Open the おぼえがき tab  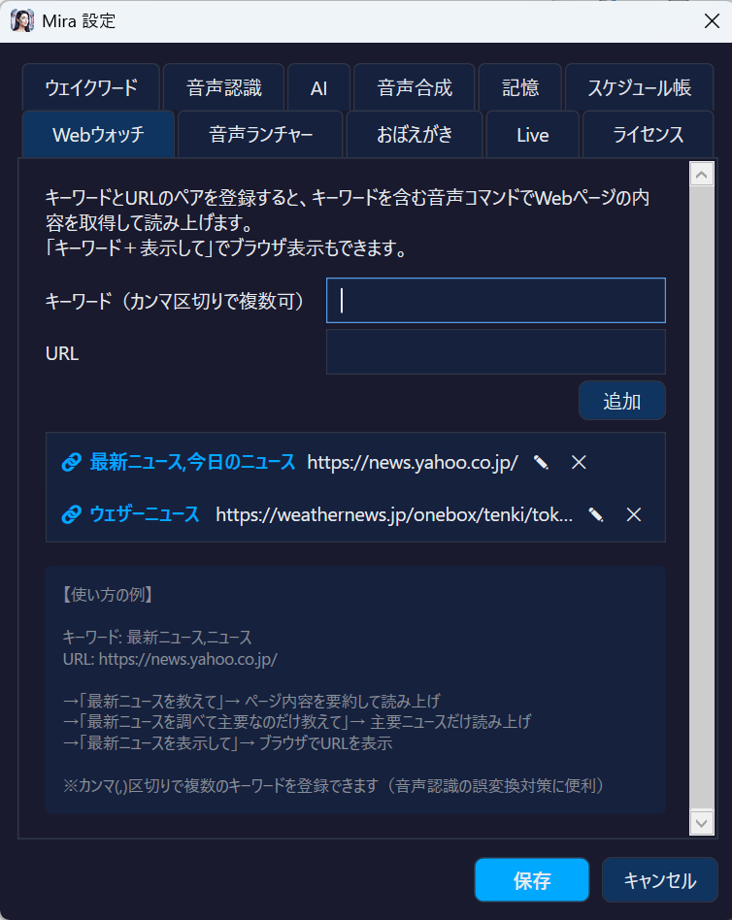click(x=415, y=134)
